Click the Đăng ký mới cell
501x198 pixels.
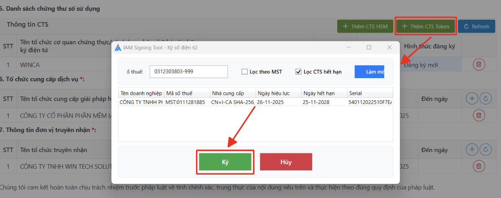[x=421, y=65]
